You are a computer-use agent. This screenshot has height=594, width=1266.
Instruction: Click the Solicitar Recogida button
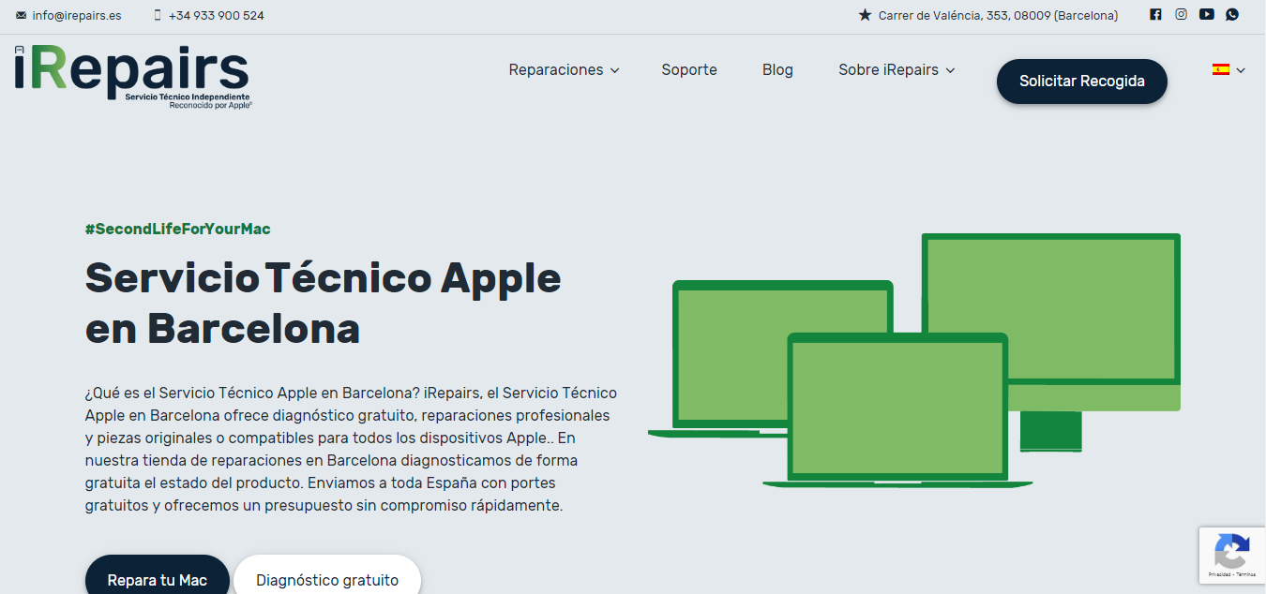point(1082,82)
